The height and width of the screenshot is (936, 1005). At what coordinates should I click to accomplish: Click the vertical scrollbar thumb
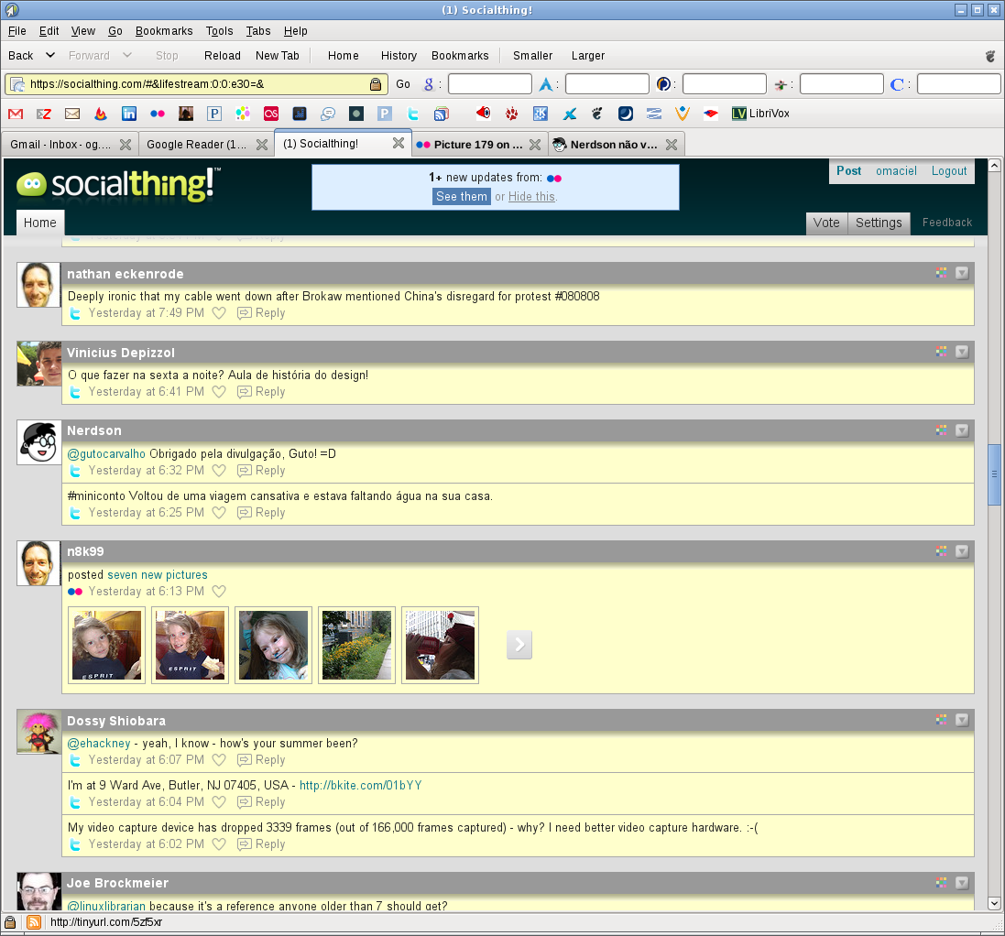coord(994,473)
